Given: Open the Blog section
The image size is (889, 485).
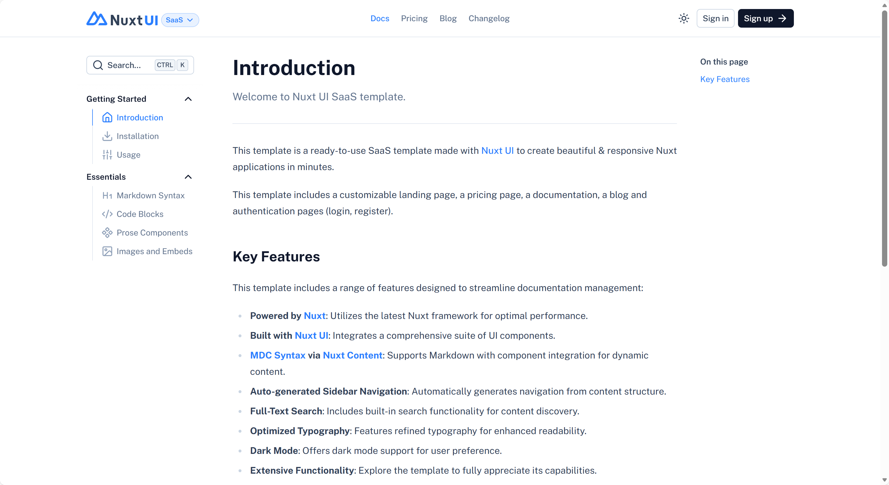Looking at the screenshot, I should tap(448, 18).
